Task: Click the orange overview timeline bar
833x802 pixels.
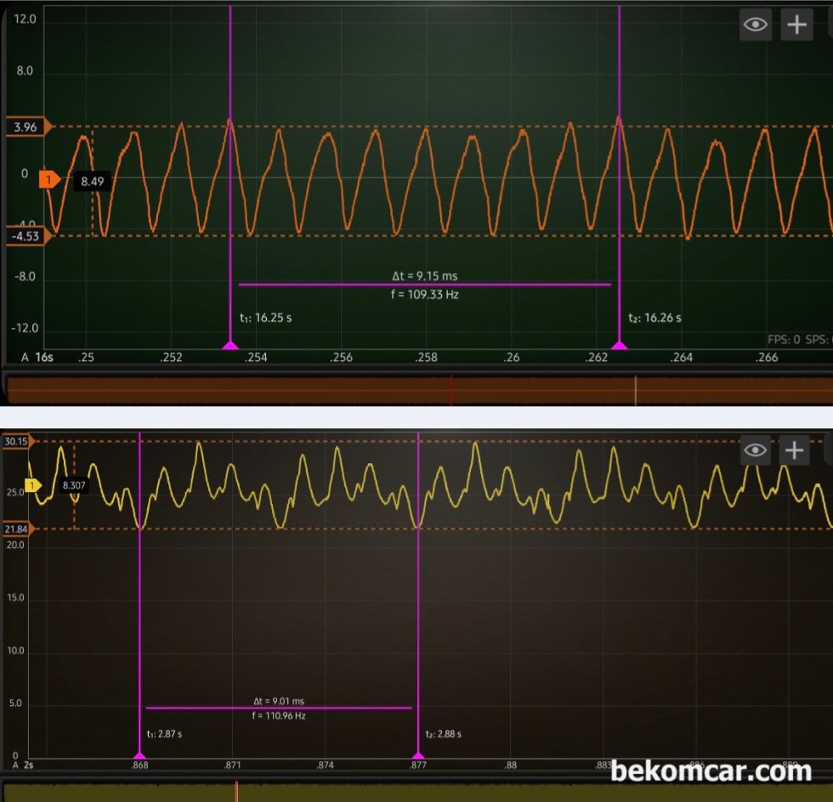Action: [416, 389]
